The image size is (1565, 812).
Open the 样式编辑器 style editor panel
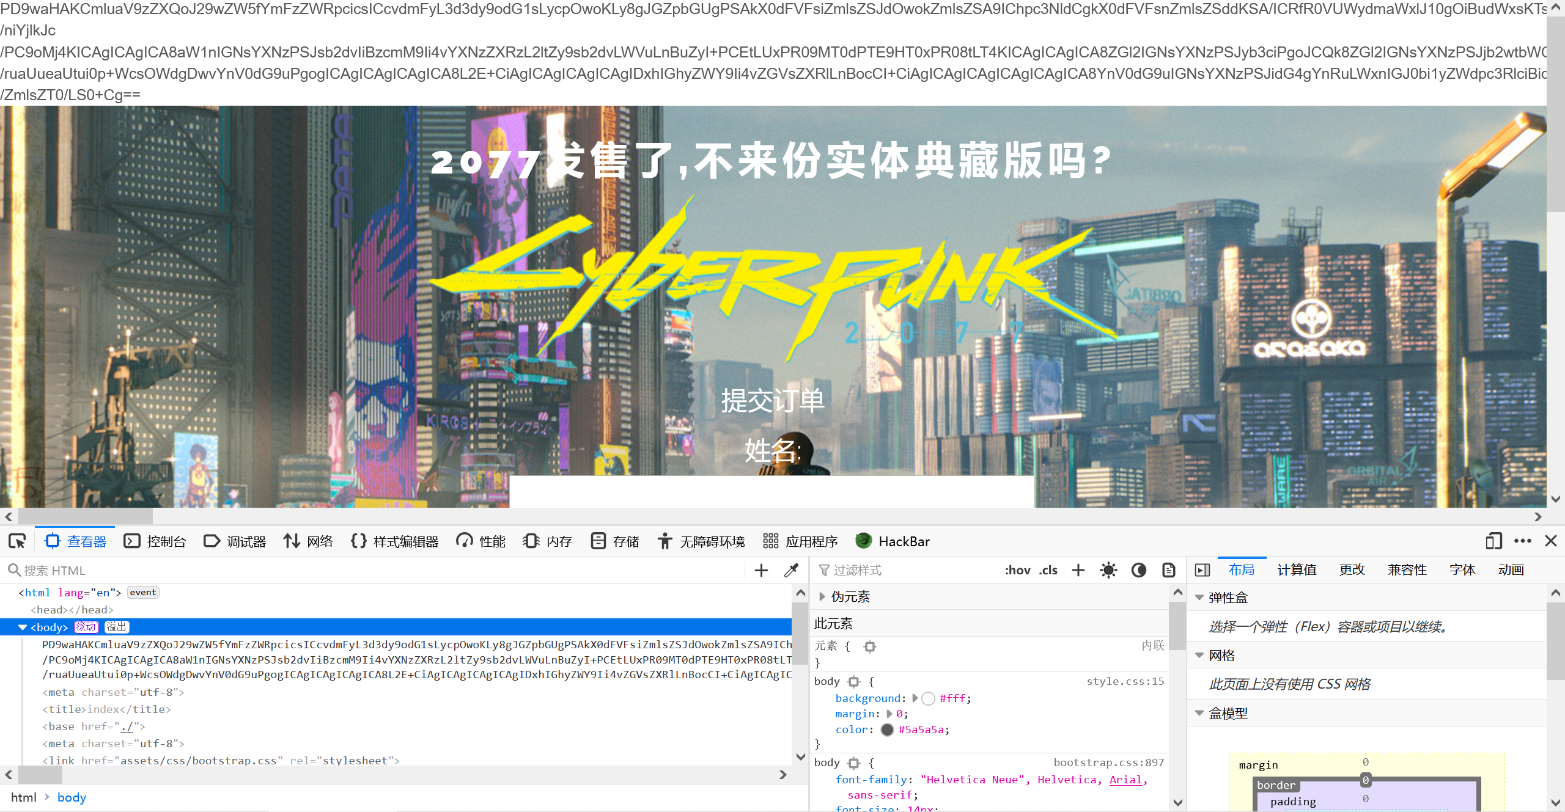coord(395,541)
